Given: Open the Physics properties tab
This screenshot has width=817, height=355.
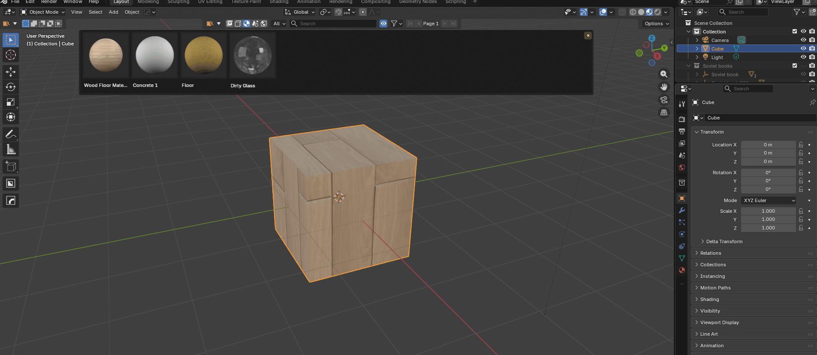Looking at the screenshot, I should 682,234.
